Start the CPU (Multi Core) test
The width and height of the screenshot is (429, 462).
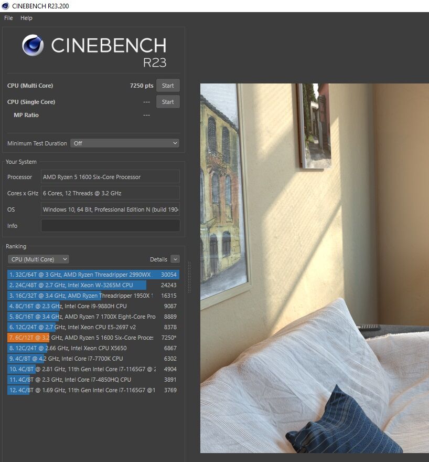168,86
